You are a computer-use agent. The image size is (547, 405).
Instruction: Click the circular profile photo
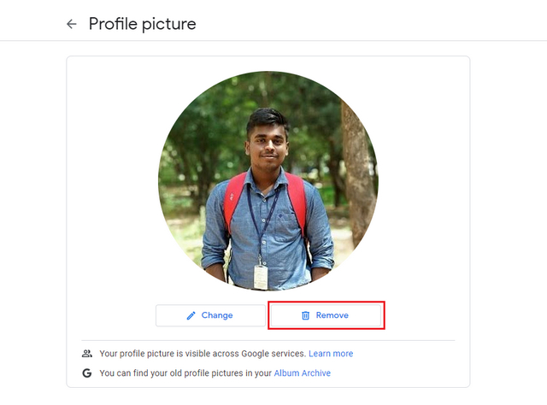268,181
